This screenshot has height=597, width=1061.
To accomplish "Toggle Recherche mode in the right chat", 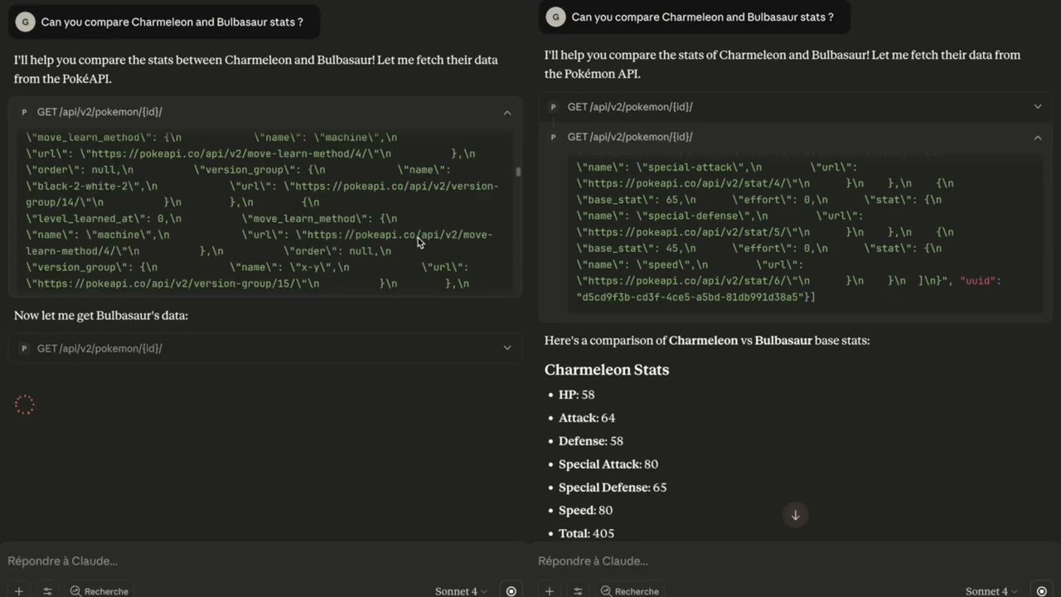I will tap(630, 591).
